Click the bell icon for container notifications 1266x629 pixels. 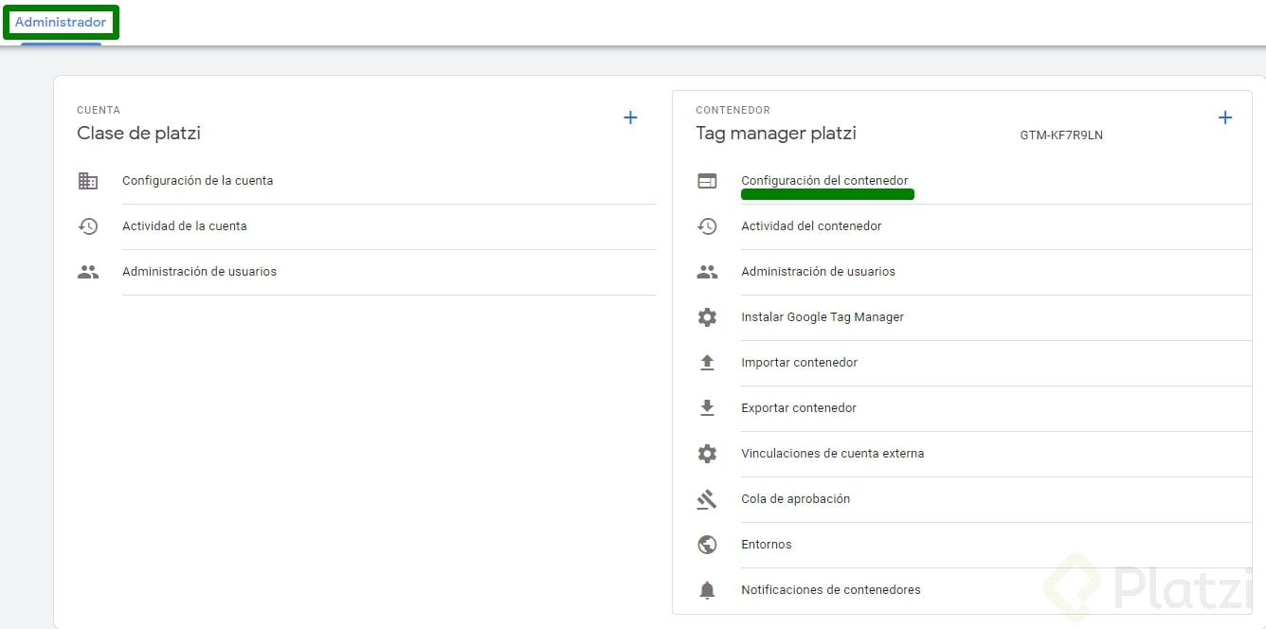click(707, 590)
